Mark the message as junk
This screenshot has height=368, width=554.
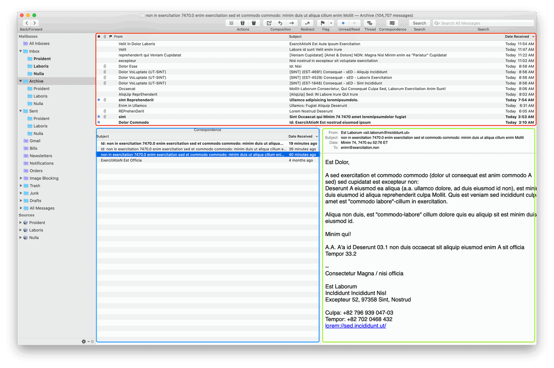[243, 23]
